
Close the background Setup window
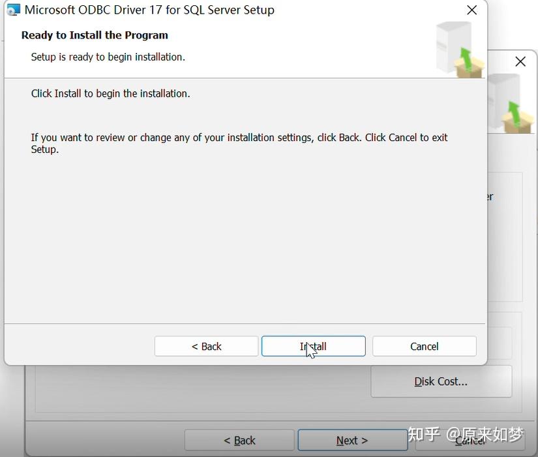point(520,61)
